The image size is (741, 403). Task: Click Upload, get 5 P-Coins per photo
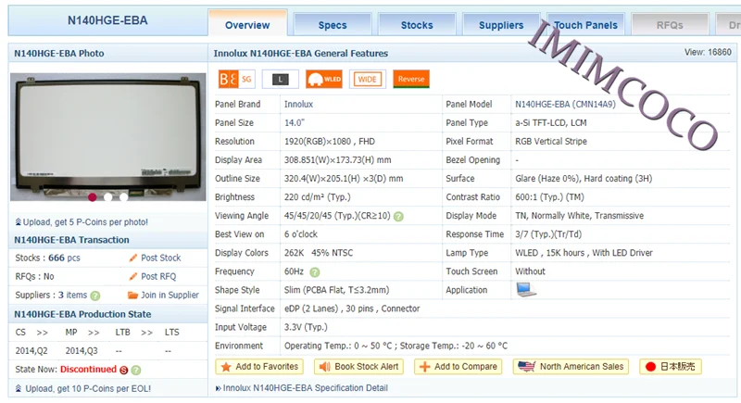click(85, 222)
